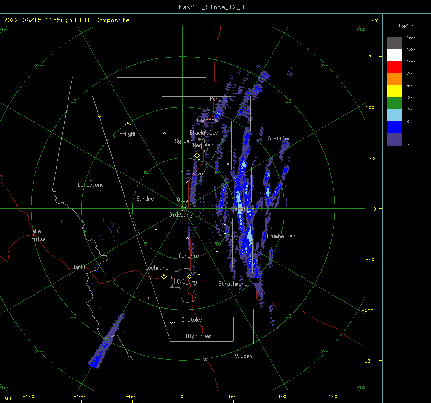Image resolution: width=431 pixels, height=403 pixels.
Task: Click the Innisfail label
Action: 193,173
